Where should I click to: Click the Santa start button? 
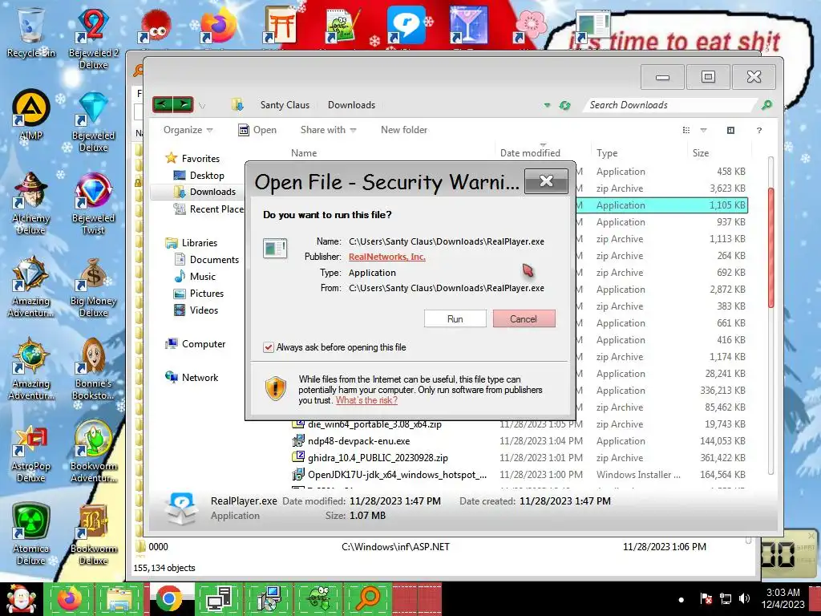pos(21,598)
